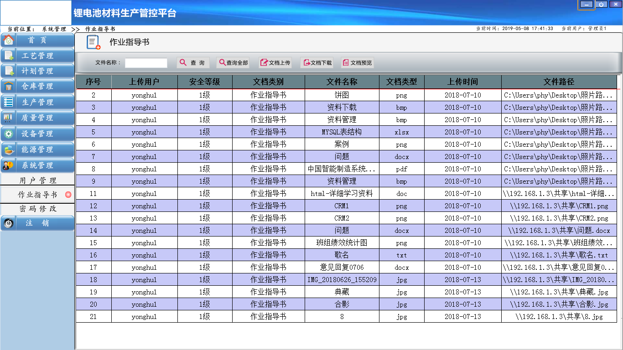
Task: Click file path \\192.168.1.3\共享\8.jpg
Action: point(559,317)
